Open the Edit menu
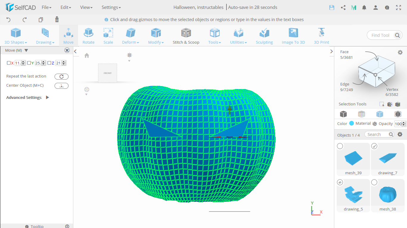Image resolution: width=407 pixels, height=228 pixels. click(x=66, y=7)
